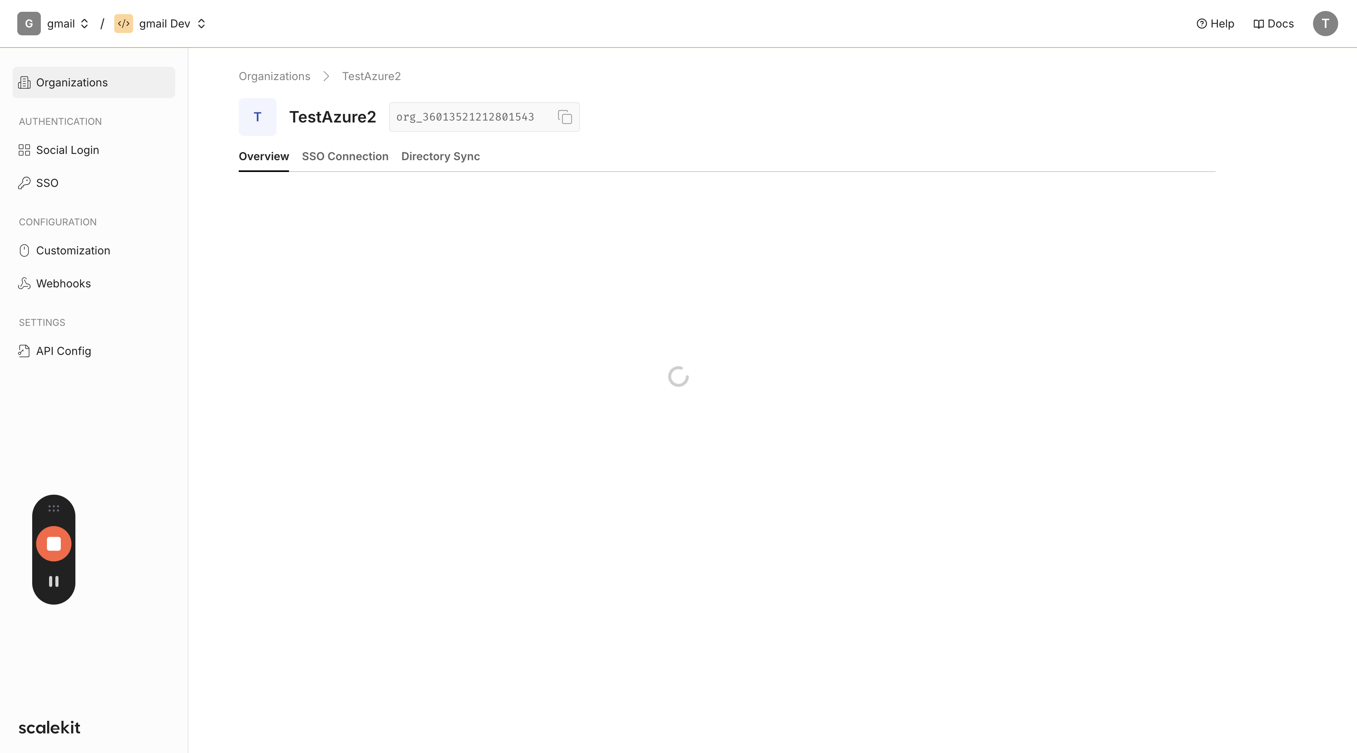Click the Help question mark icon
1357x753 pixels.
tap(1202, 24)
